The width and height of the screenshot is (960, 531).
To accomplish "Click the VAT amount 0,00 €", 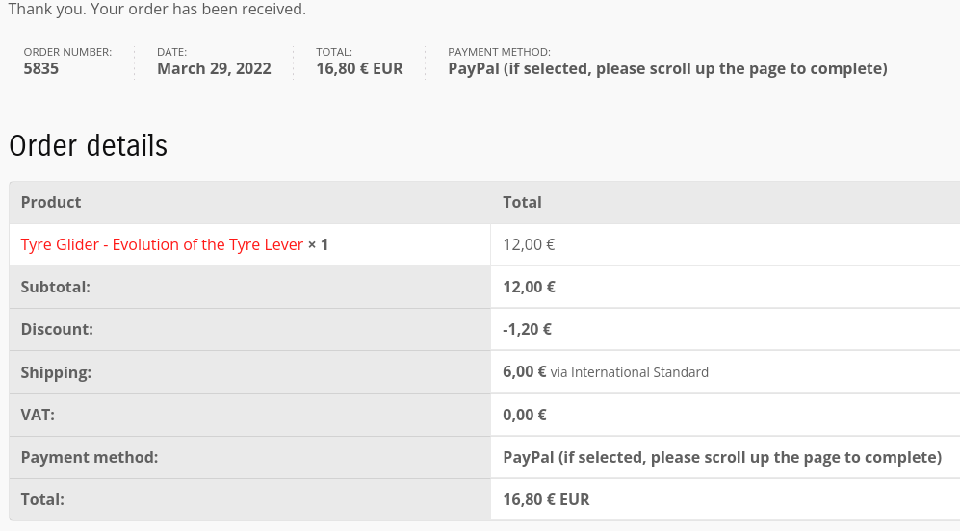I will [525, 415].
